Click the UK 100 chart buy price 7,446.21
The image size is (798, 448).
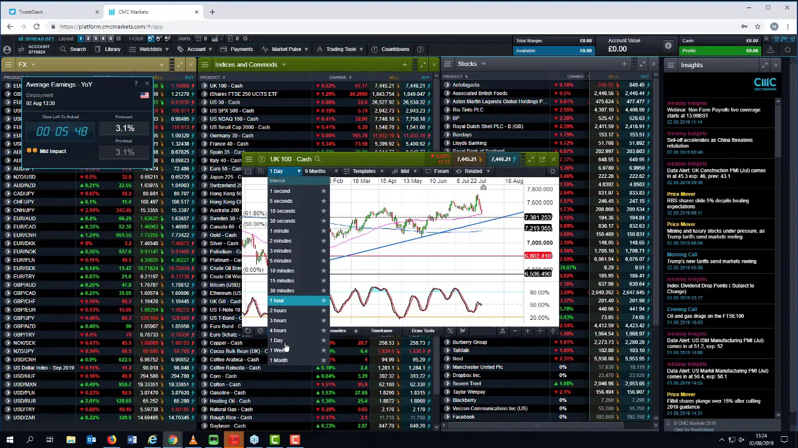(501, 159)
